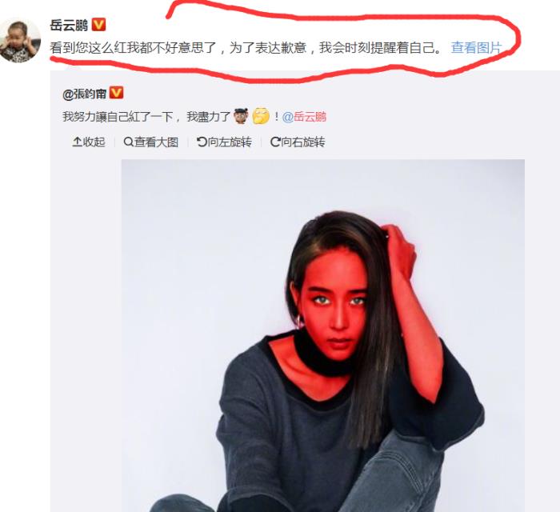Click the clockwise rotate-right arrow icon
560x512 pixels.
click(275, 142)
